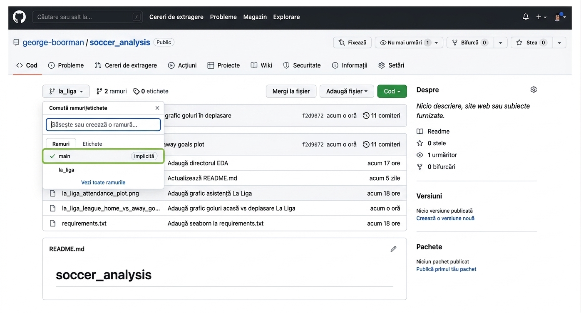Open the green Cod clone dropdown

tap(392, 91)
